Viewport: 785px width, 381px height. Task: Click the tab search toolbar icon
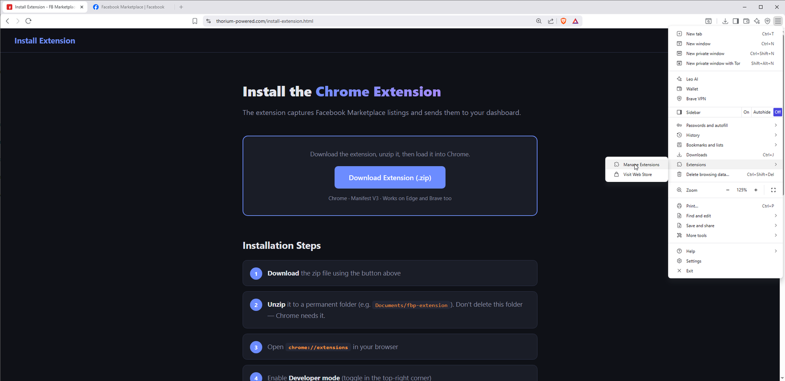tap(708, 21)
